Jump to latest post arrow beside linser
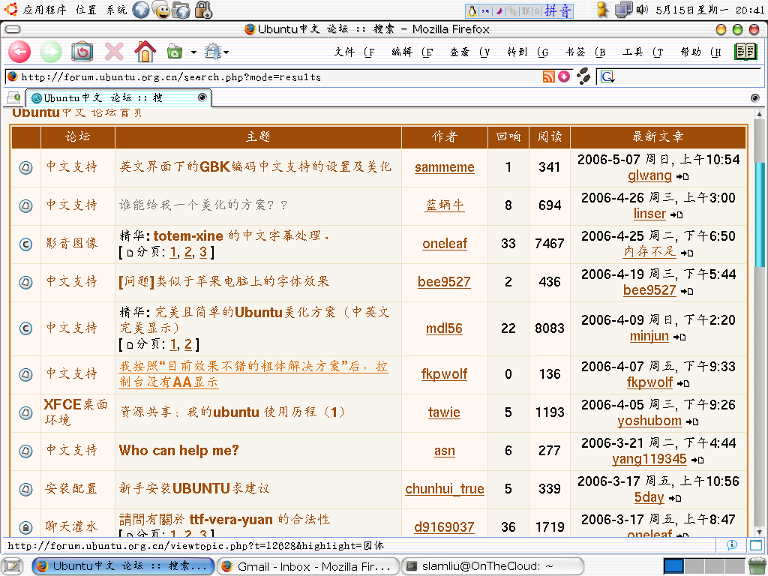The width and height of the screenshot is (768, 576). (x=677, y=214)
